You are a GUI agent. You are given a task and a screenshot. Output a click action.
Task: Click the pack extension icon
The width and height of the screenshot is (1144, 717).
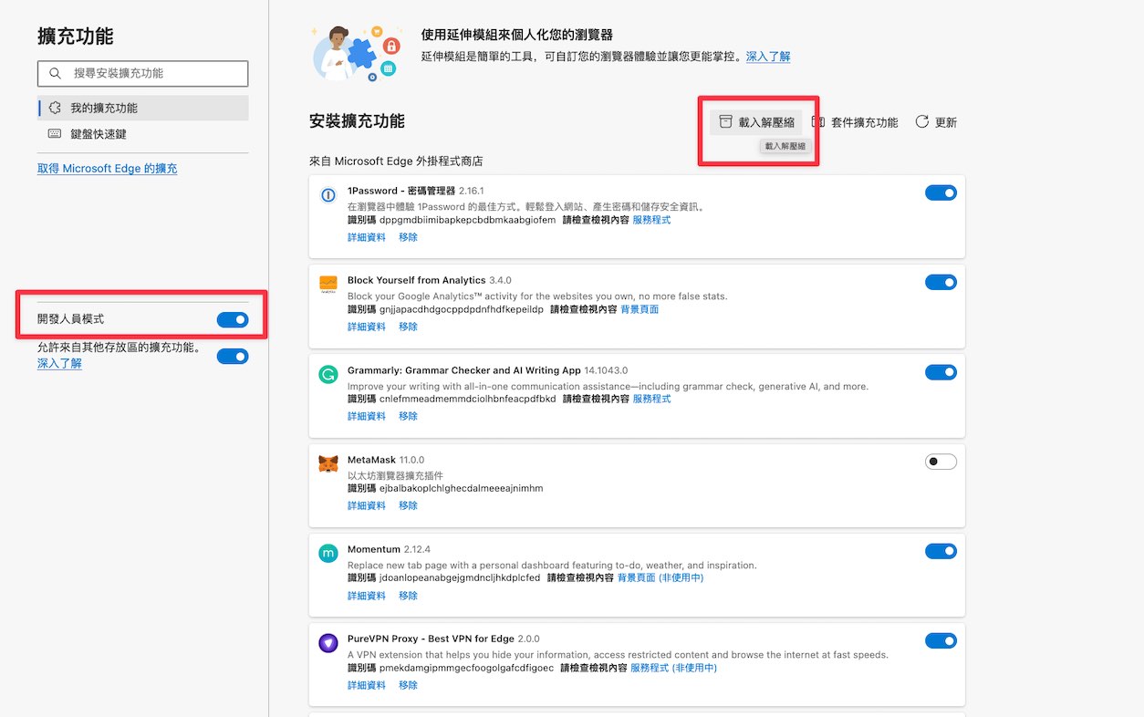pyautogui.click(x=818, y=121)
